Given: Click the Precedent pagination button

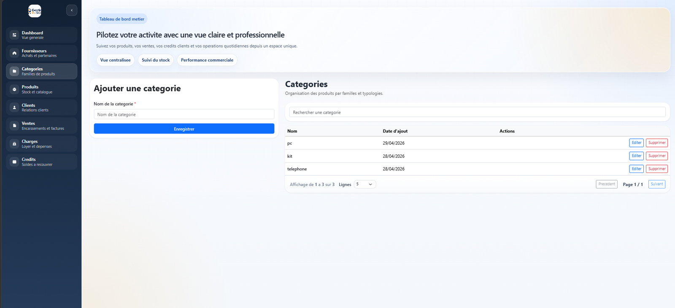Looking at the screenshot, I should [x=607, y=184].
